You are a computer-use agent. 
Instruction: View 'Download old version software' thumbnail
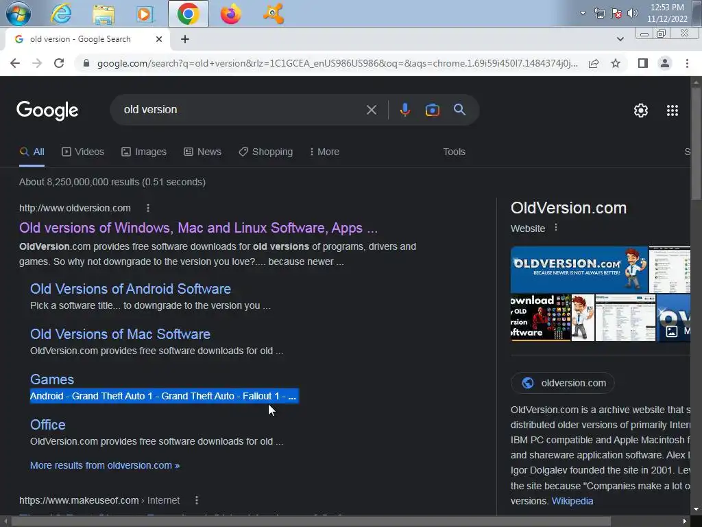[x=540, y=318]
